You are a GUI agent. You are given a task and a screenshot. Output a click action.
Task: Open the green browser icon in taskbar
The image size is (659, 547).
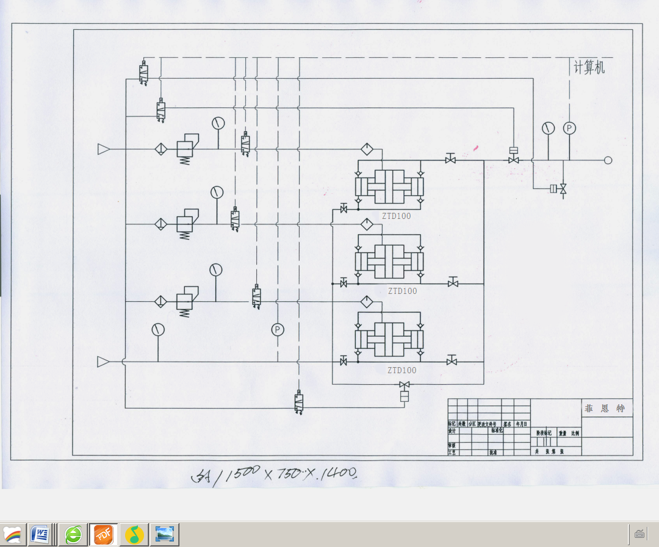click(x=73, y=535)
